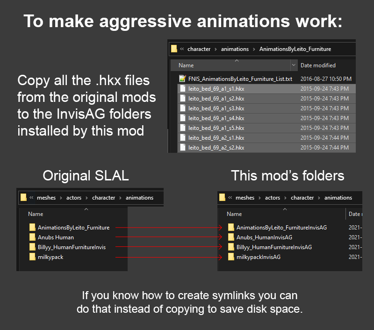Select the Billyy_HumanFurnitureInvisAG folder name
The width and height of the screenshot is (374, 330).
(x=274, y=247)
